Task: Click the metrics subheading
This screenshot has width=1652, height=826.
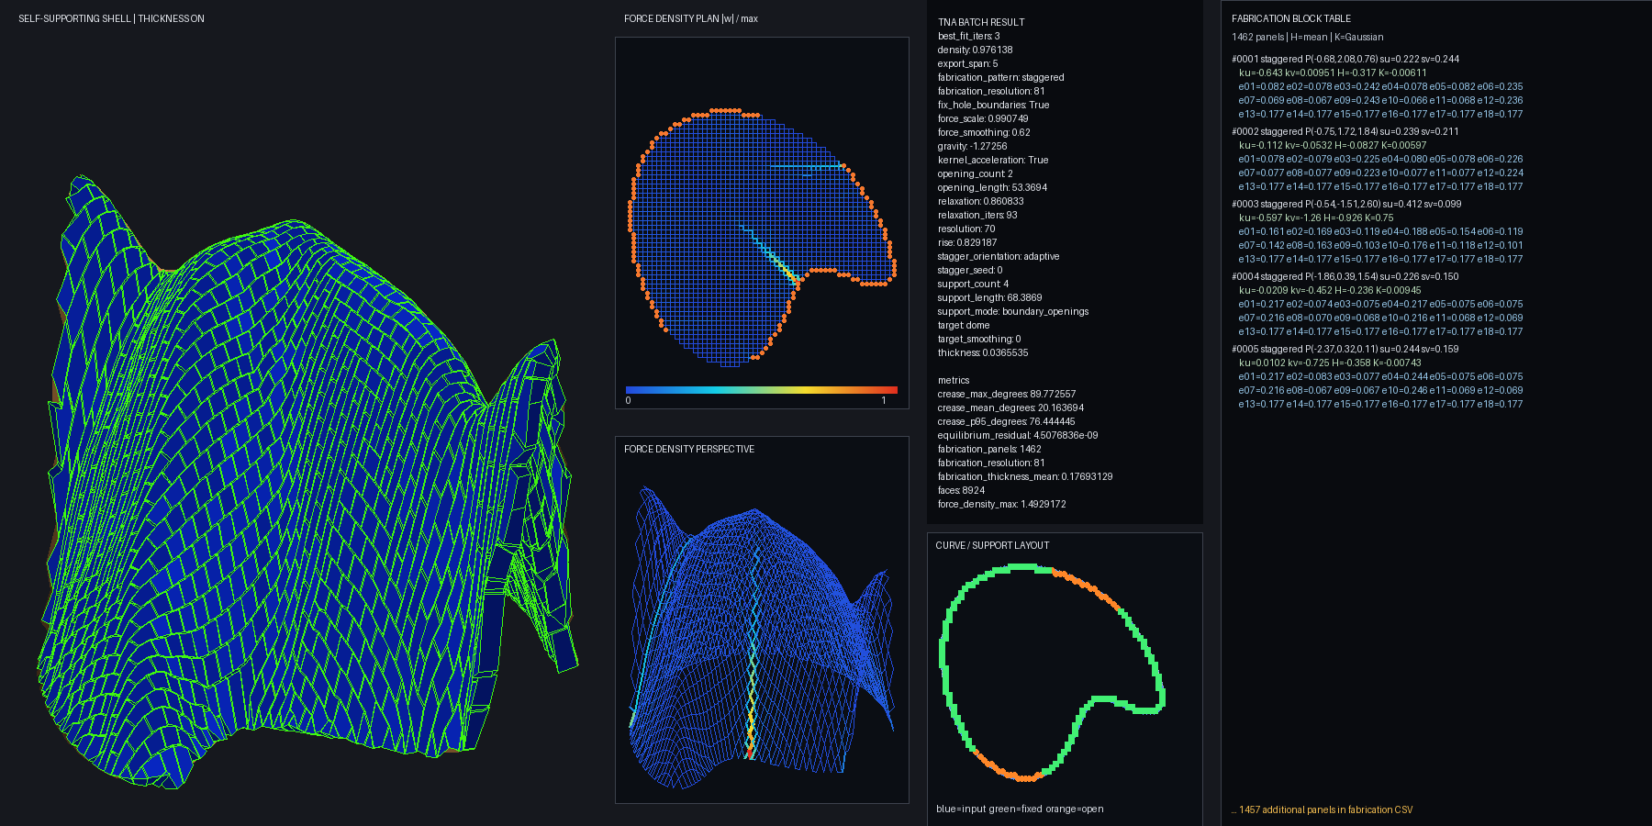Action: [x=954, y=380]
